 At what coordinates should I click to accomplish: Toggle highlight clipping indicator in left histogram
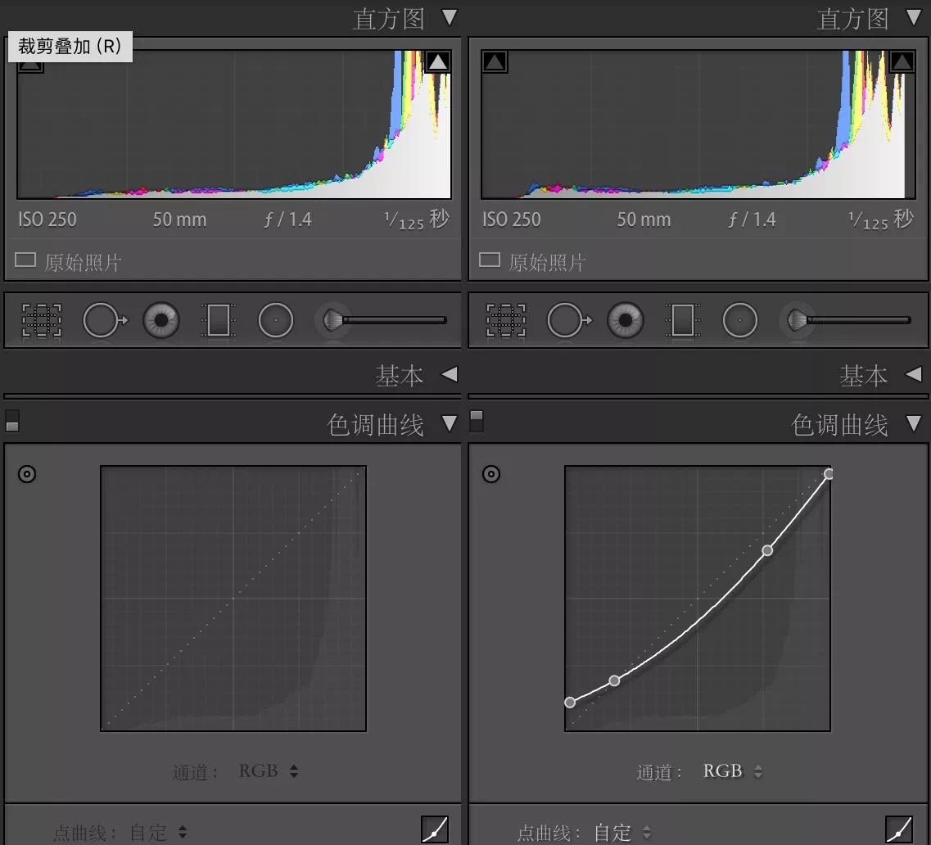(x=437, y=61)
